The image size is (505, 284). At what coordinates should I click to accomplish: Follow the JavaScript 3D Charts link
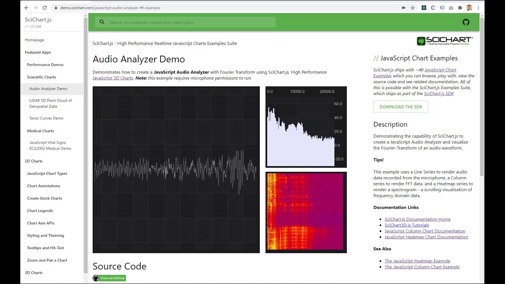coord(113,78)
